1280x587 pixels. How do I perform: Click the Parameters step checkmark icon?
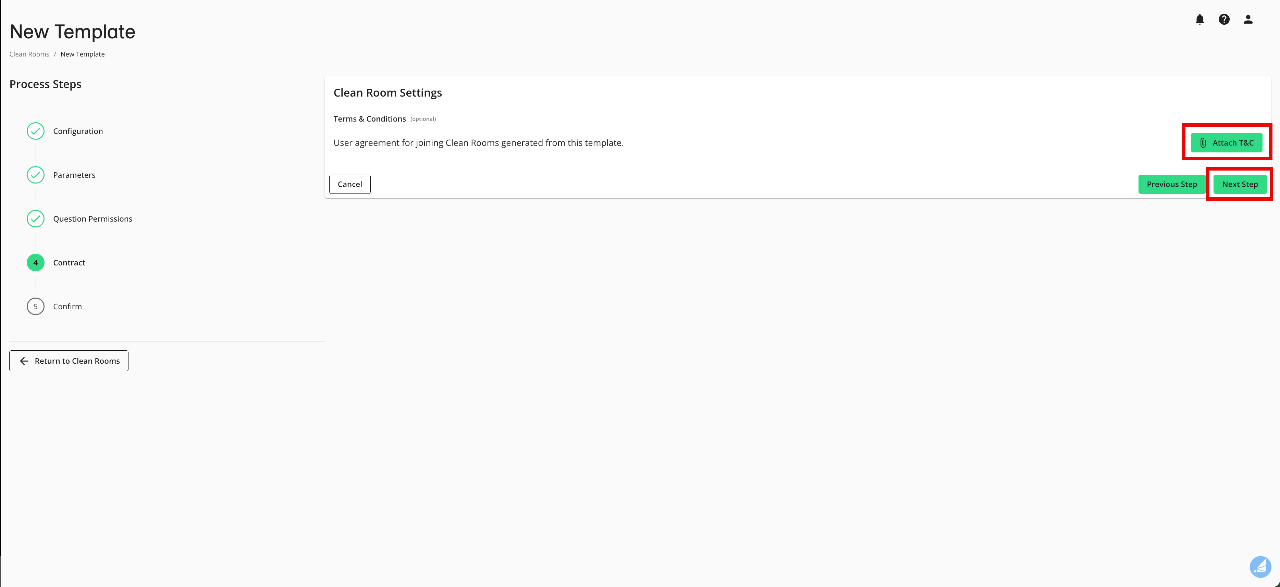point(35,175)
